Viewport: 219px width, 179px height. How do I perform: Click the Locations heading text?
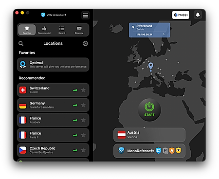point(53,43)
